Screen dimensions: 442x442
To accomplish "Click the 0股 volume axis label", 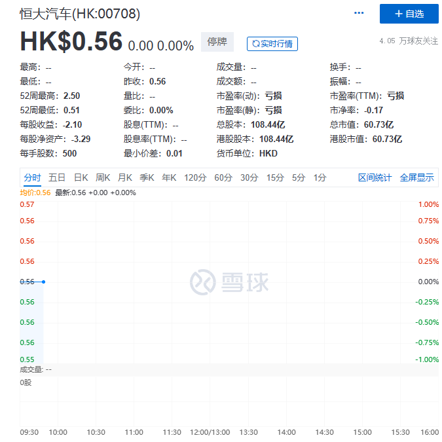I will click(x=26, y=383).
